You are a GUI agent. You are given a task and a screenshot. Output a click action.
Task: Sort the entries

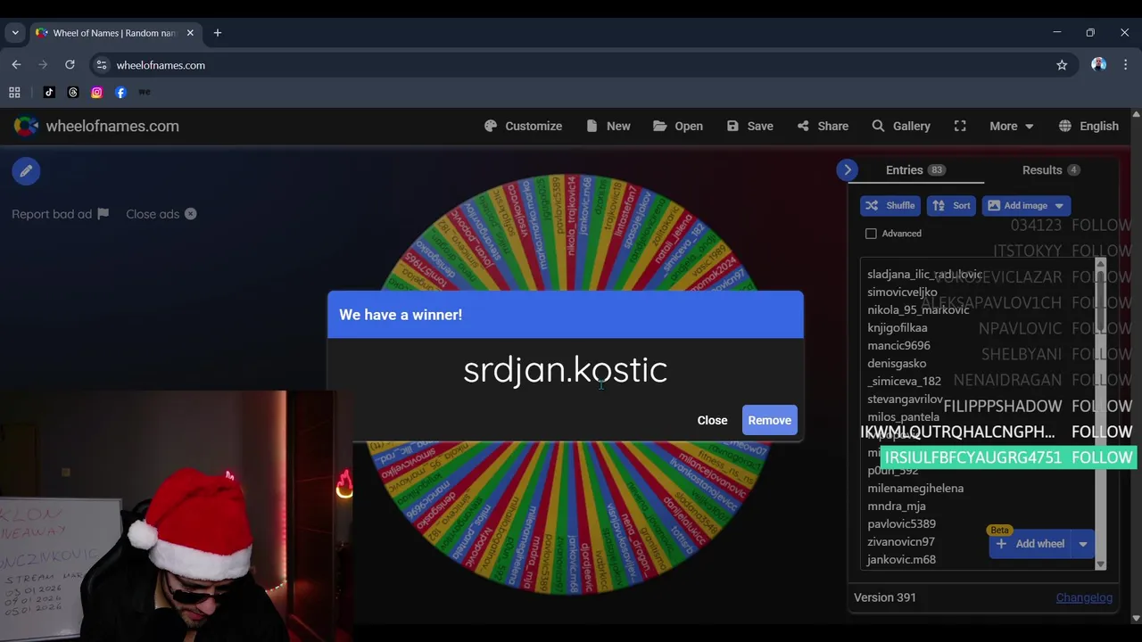click(951, 205)
